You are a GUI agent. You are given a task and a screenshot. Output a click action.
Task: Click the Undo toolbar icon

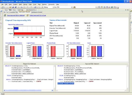[27, 7]
